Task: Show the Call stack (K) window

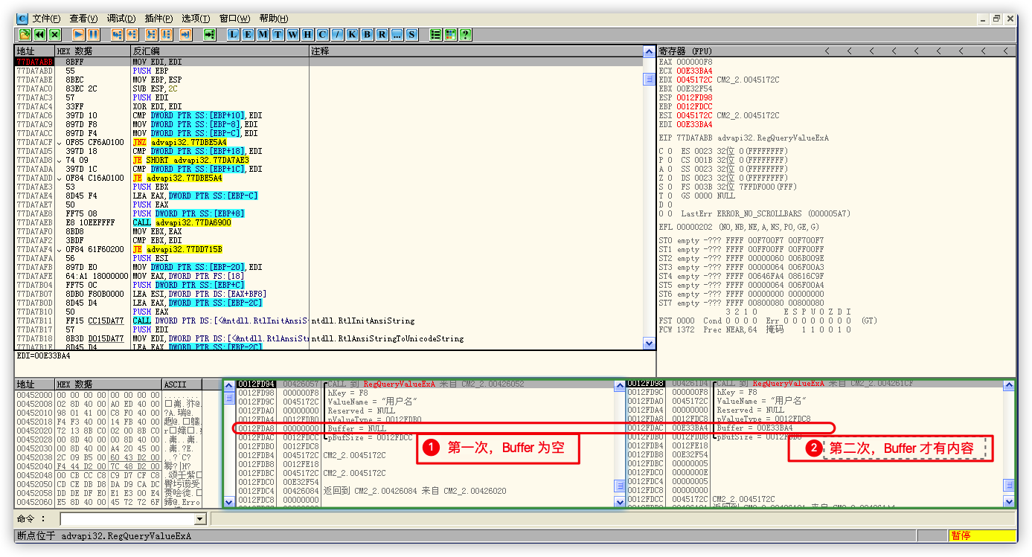Action: pos(352,34)
